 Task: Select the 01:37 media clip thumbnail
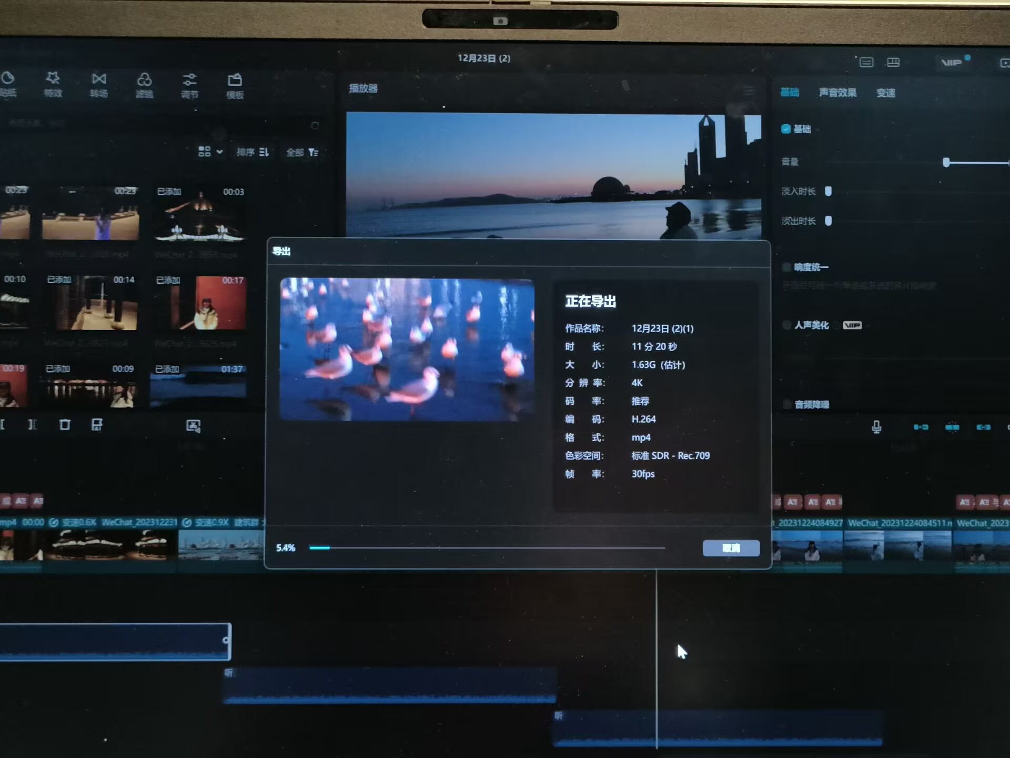(x=198, y=387)
